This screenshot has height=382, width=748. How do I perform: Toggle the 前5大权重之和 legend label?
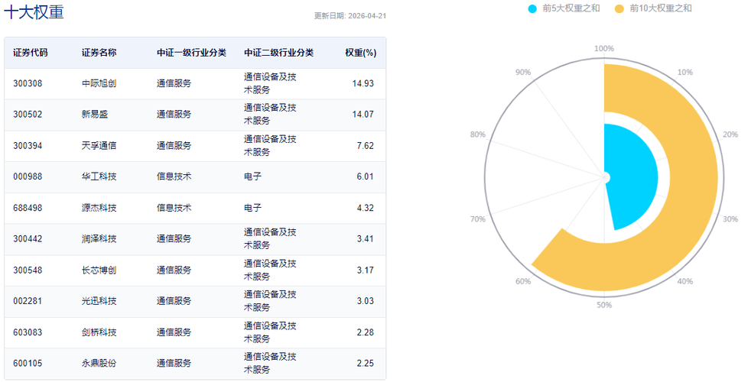click(572, 8)
